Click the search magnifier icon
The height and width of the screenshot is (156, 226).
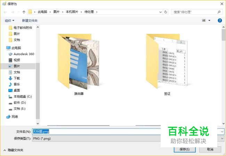(219, 12)
